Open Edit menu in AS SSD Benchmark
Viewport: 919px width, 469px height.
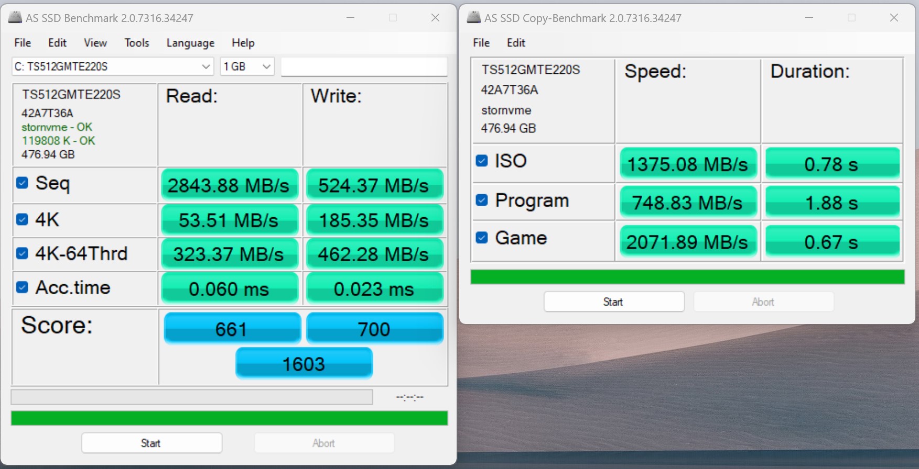tap(57, 43)
